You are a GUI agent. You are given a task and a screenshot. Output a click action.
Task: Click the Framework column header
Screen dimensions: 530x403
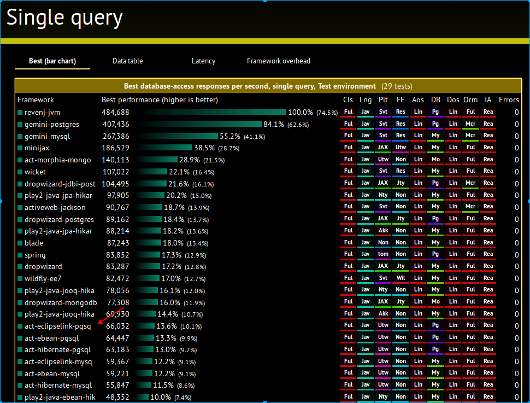pos(36,100)
